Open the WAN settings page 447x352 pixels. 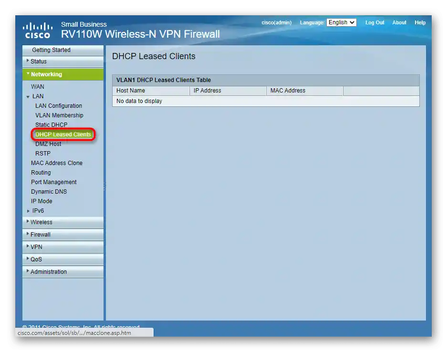(38, 87)
